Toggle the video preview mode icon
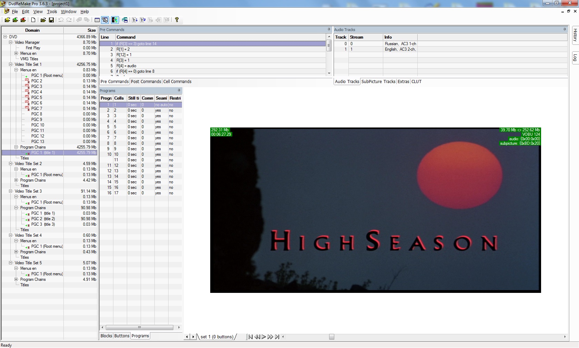 114,20
